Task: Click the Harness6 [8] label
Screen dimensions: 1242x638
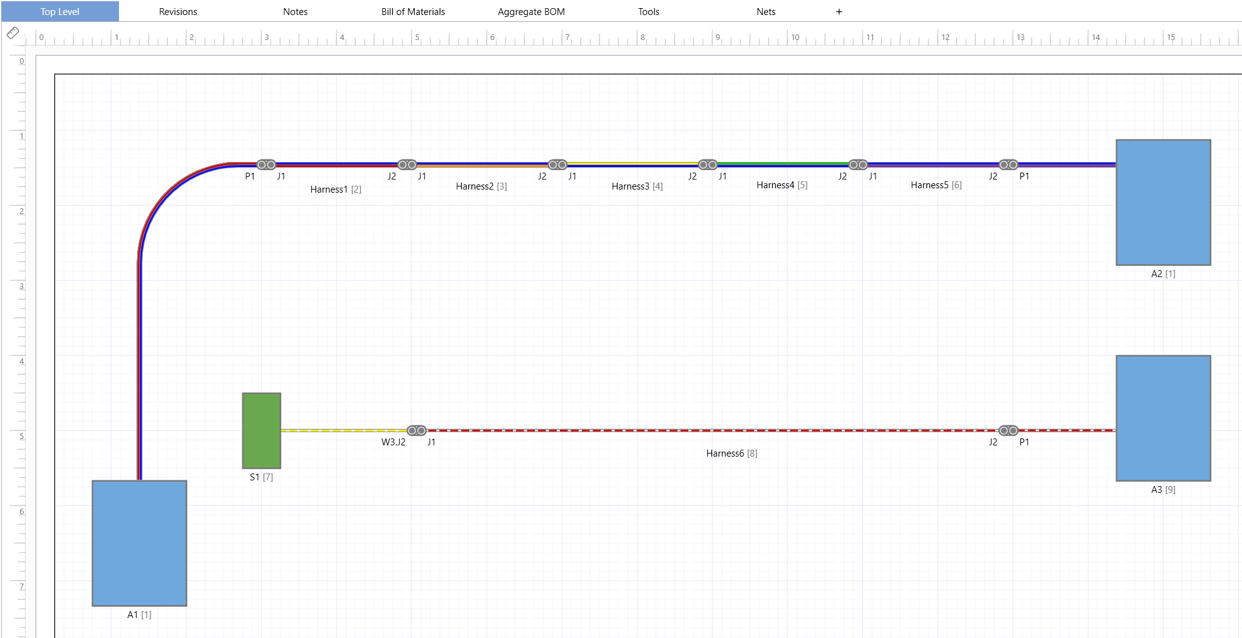Action: click(732, 453)
